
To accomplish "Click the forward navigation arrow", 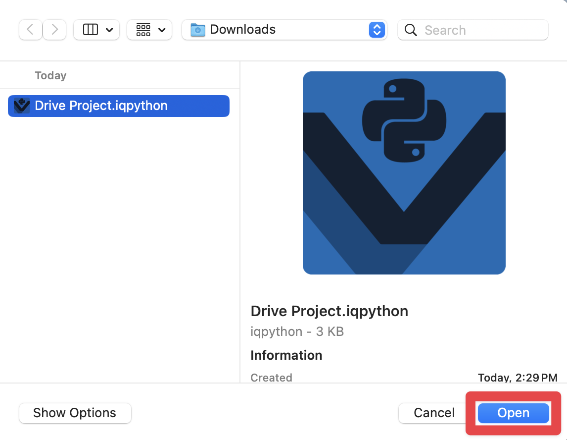I will click(54, 30).
